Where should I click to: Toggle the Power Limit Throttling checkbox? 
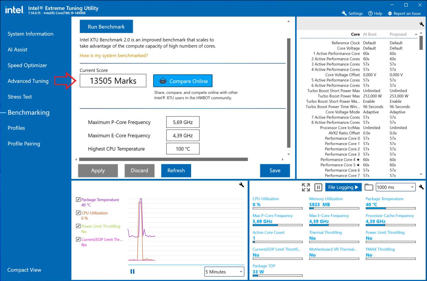pyautogui.click(x=78, y=226)
